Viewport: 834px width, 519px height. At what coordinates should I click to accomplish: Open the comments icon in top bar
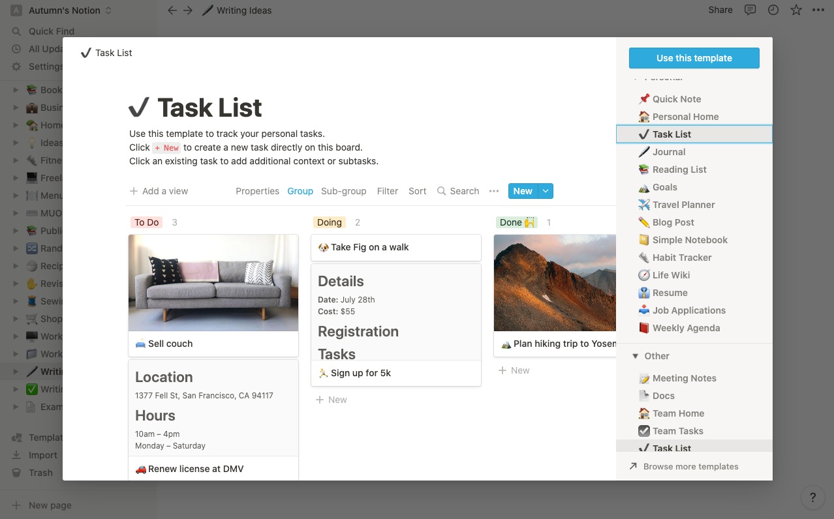click(x=750, y=10)
